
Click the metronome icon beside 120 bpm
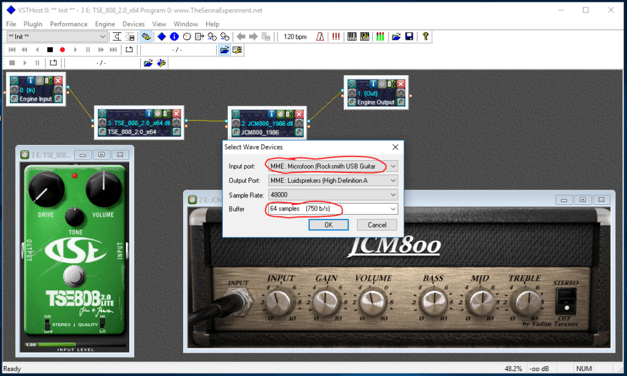coord(320,37)
